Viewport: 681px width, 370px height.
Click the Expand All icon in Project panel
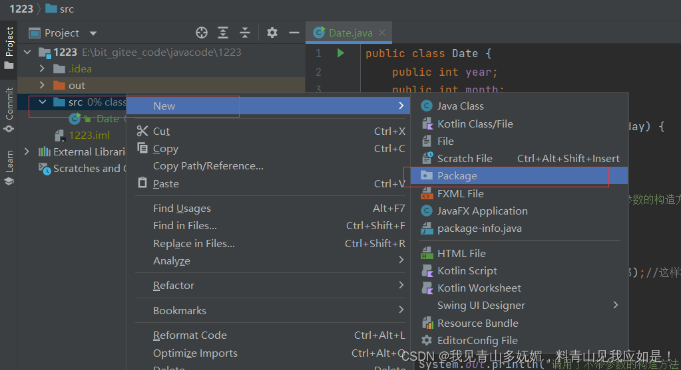(223, 33)
